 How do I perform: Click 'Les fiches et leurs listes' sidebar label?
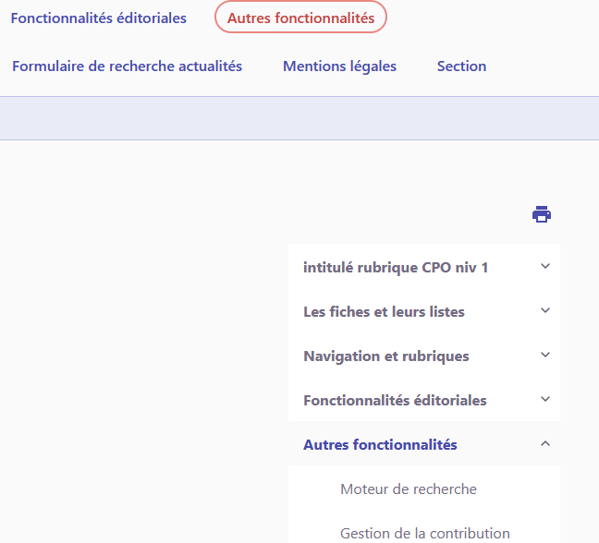point(384,312)
